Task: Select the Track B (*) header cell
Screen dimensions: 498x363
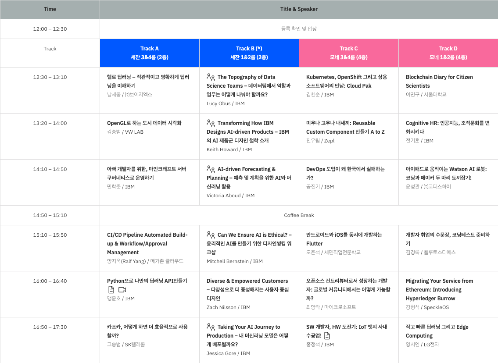Action: (x=249, y=53)
